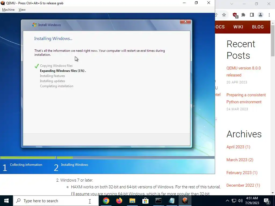The height and width of the screenshot is (206, 275).
Task: Click the 'Recent Posts' heading
Action: pyautogui.click(x=241, y=50)
